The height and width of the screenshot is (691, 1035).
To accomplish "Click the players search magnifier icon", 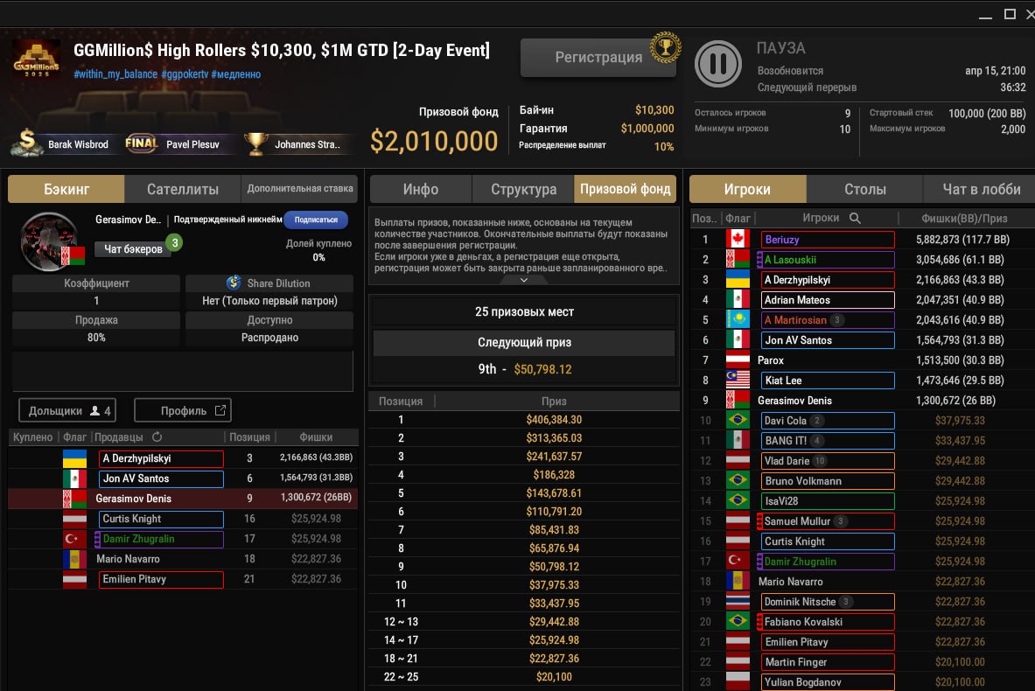I will click(x=855, y=218).
